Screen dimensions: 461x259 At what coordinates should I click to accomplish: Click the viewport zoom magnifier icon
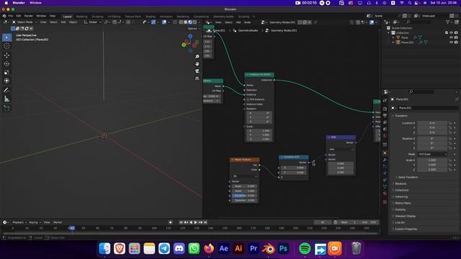[x=197, y=56]
